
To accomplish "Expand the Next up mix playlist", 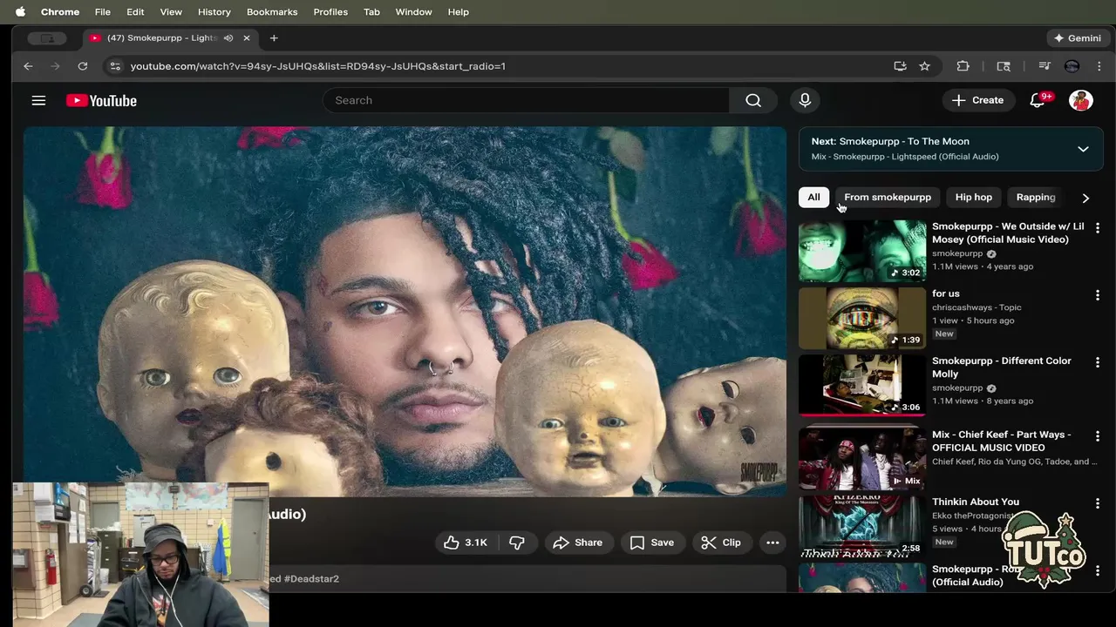I will 1083,149.
